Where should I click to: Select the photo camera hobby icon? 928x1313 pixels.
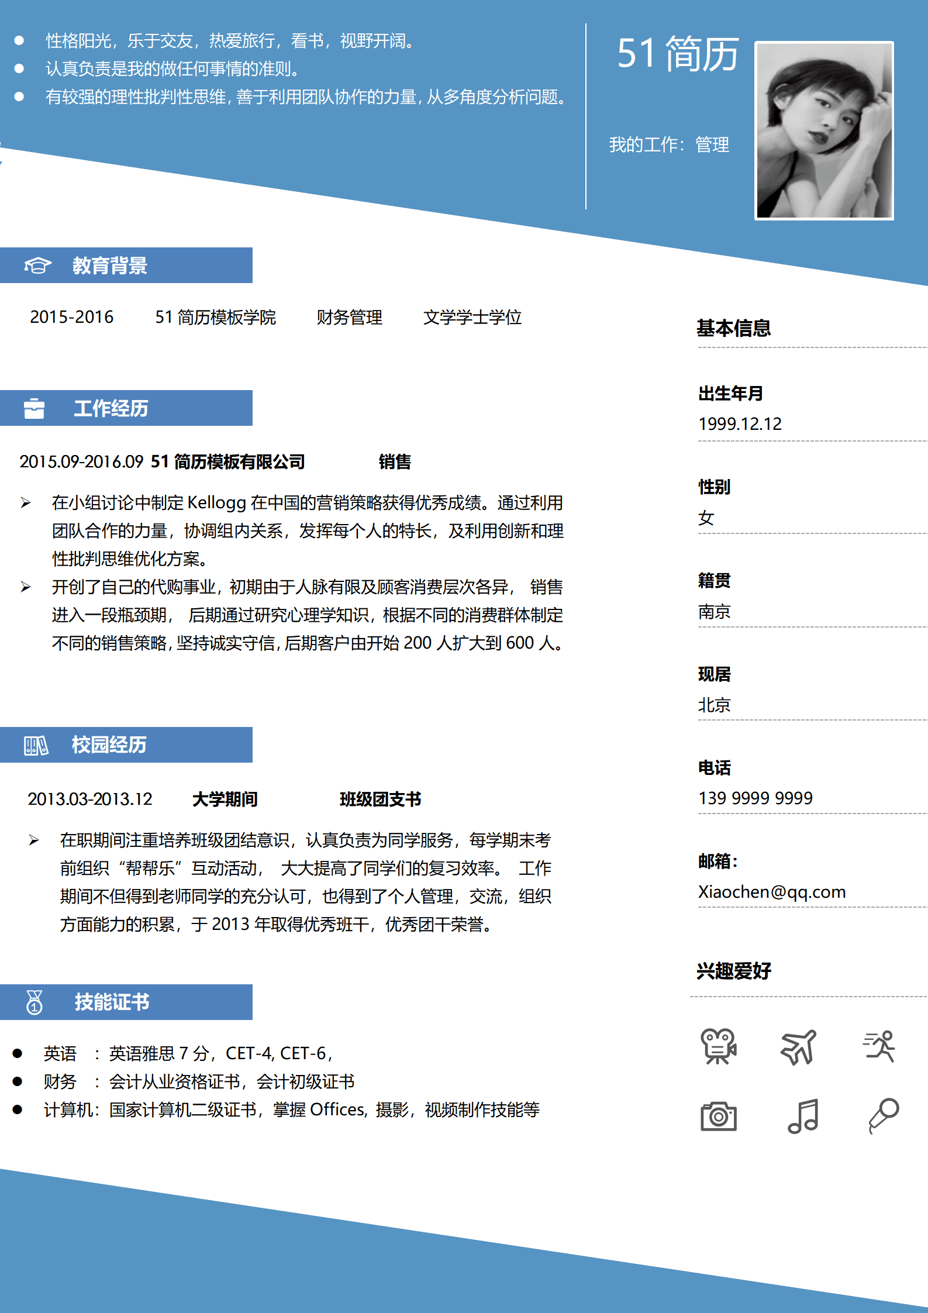pyautogui.click(x=719, y=1116)
